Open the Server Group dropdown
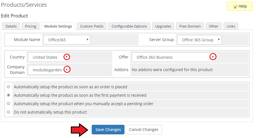The height and width of the screenshot is (138, 256). tap(199, 40)
